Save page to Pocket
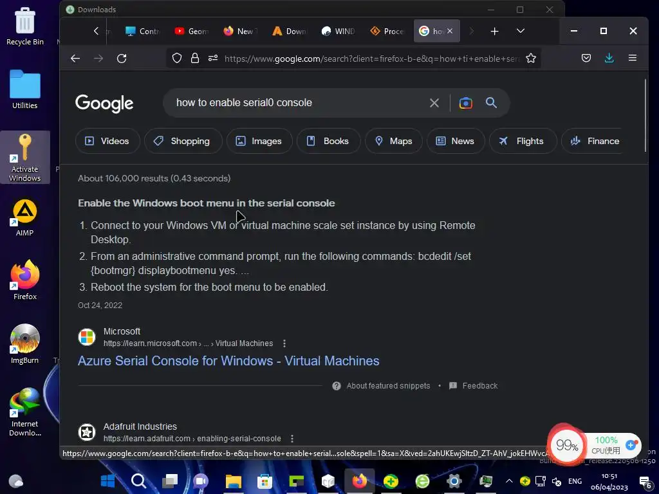Viewport: 659px width, 494px height. pos(586,58)
